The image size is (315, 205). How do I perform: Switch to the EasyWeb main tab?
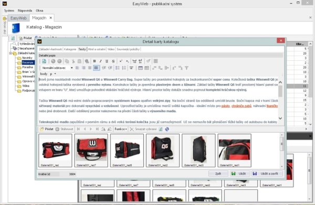coord(18,18)
